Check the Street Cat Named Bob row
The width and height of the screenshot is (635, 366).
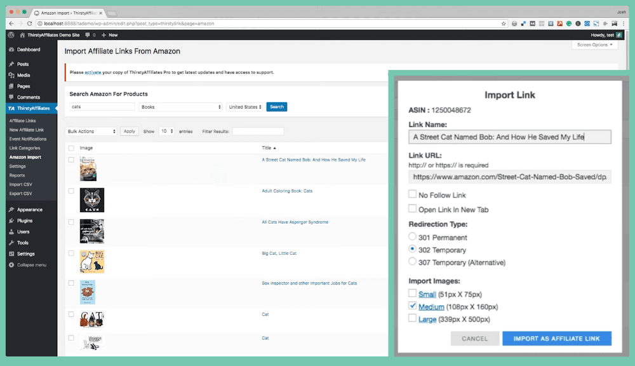click(x=71, y=159)
